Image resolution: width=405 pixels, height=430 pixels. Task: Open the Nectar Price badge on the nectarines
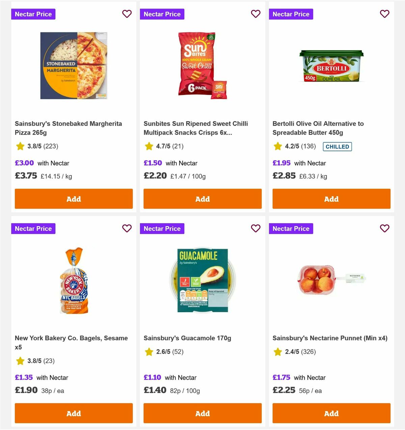coord(291,229)
